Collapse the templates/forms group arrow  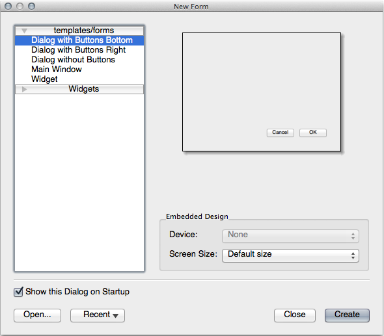click(24, 31)
